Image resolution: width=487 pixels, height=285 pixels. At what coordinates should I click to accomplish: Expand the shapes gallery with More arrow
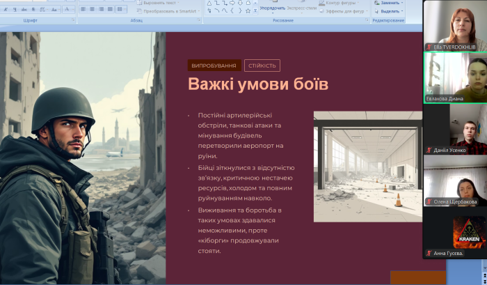(x=255, y=10)
